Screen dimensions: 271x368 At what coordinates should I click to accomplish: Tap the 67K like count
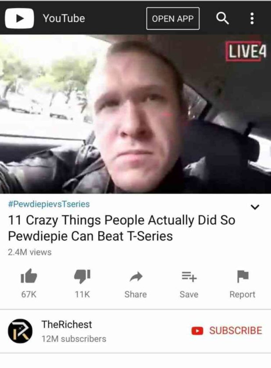tap(29, 294)
